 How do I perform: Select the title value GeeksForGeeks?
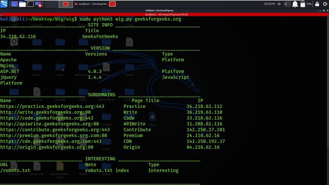[100, 37]
